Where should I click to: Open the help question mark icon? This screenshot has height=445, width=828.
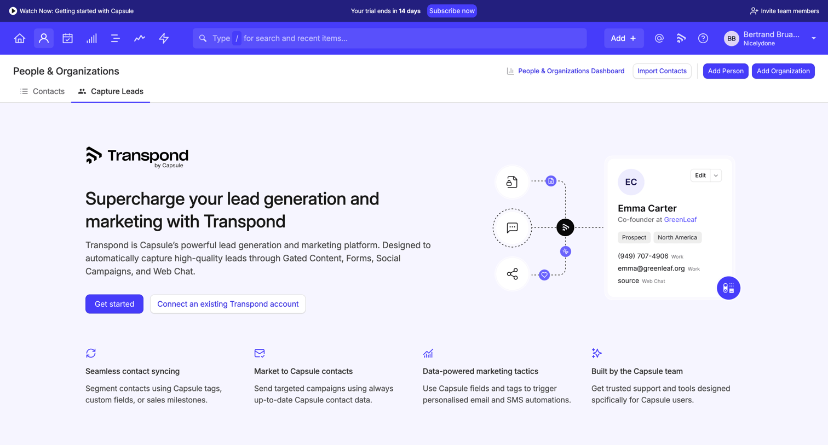[x=703, y=38]
